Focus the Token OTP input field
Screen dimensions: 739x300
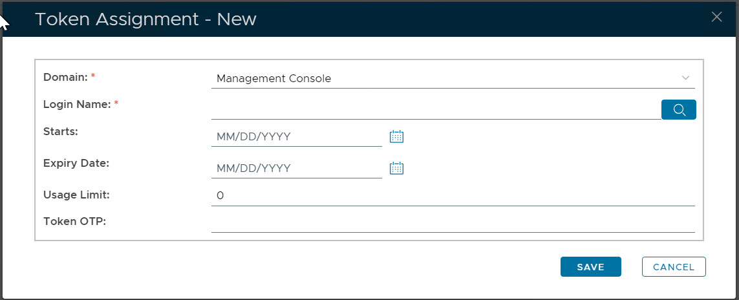tap(453, 222)
